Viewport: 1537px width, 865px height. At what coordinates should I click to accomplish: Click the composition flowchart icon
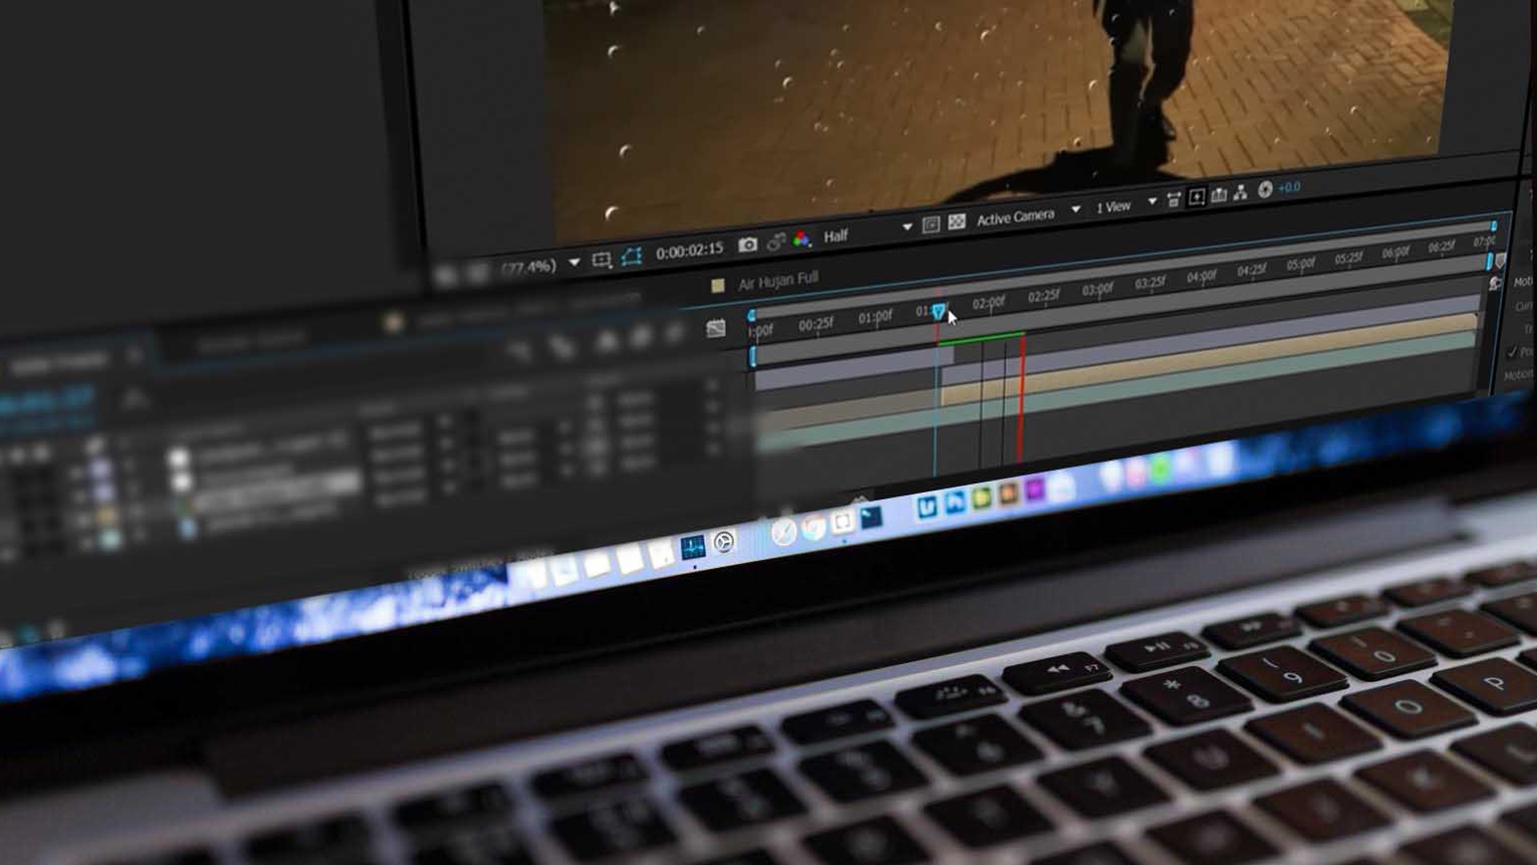click(x=1240, y=192)
